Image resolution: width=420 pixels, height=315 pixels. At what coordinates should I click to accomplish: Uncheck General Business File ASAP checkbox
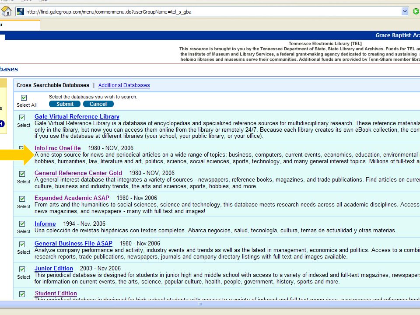pyautogui.click(x=22, y=244)
